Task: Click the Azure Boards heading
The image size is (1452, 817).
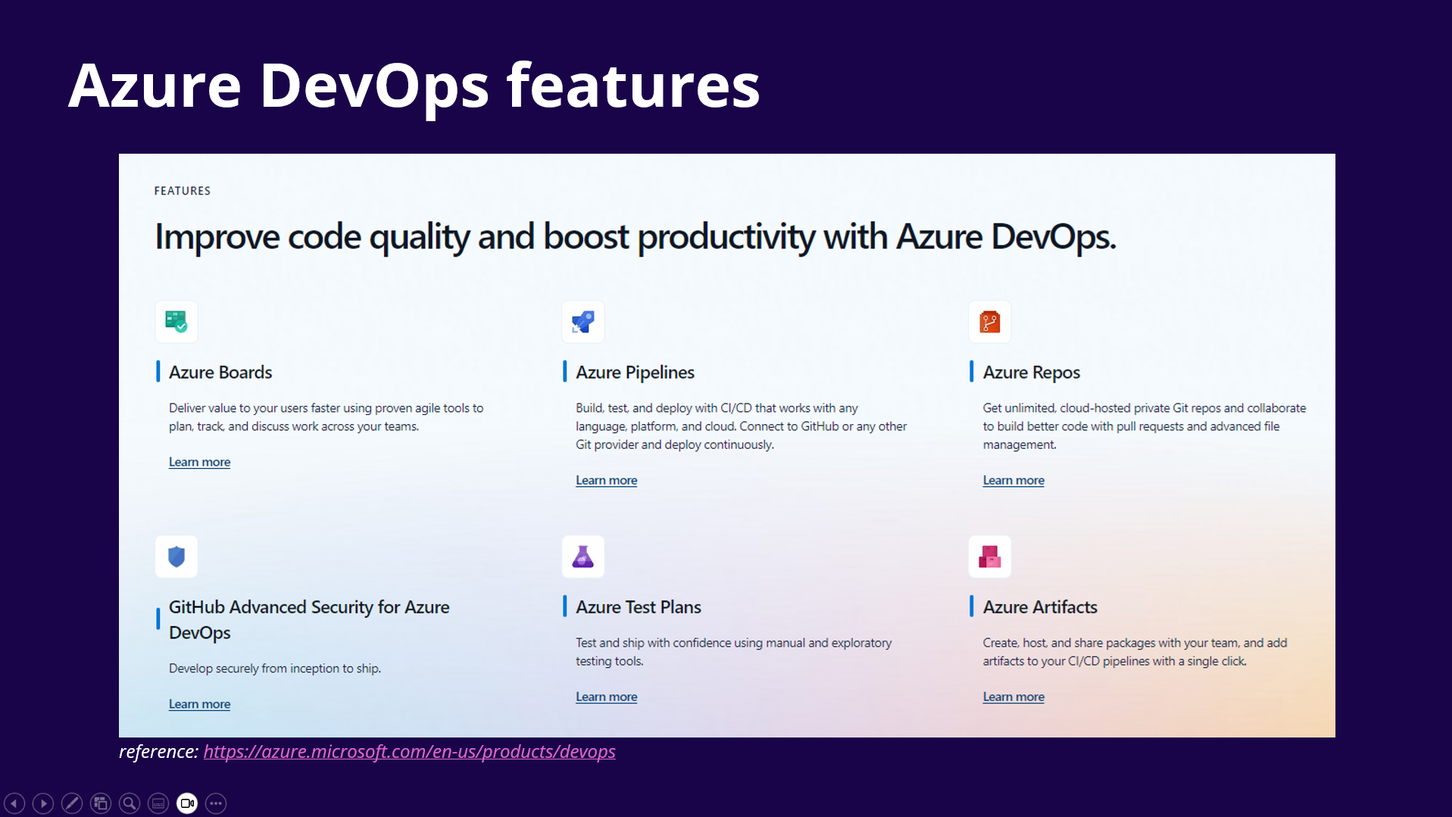Action: click(x=220, y=373)
